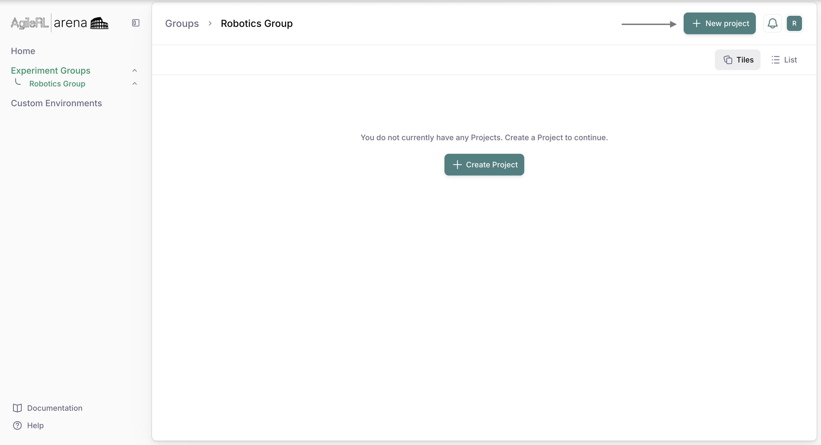Viewport: 821px width, 445px height.
Task: Click the R user avatar
Action: click(795, 23)
